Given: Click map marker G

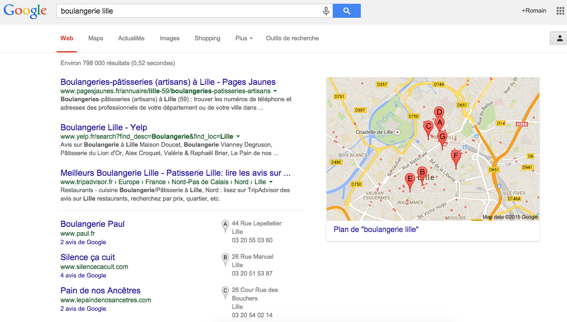Looking at the screenshot, I should click(x=442, y=139).
